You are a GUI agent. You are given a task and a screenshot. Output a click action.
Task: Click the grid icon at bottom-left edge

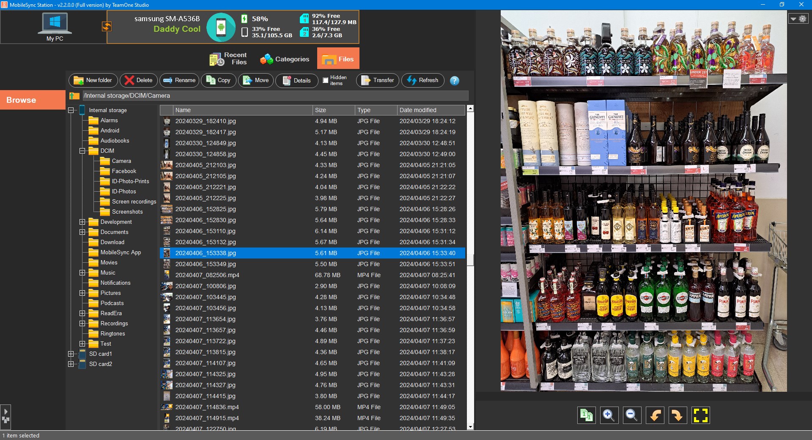coord(5,420)
